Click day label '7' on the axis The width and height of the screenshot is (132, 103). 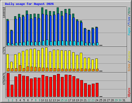(x=32, y=100)
